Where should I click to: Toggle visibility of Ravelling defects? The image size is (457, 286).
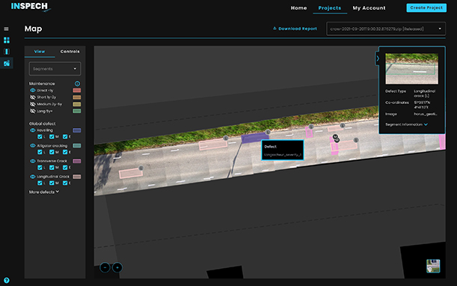click(33, 130)
